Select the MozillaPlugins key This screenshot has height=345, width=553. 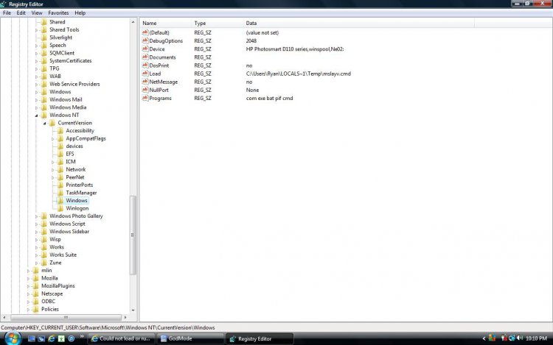58,286
